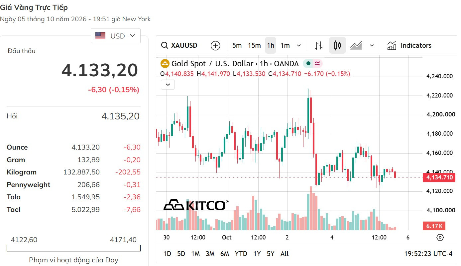
Task: Open chart settings hexagon icon
Action: (440, 237)
